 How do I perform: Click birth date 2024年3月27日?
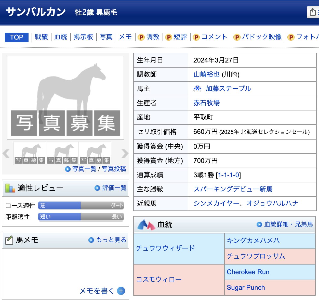coord(216,60)
